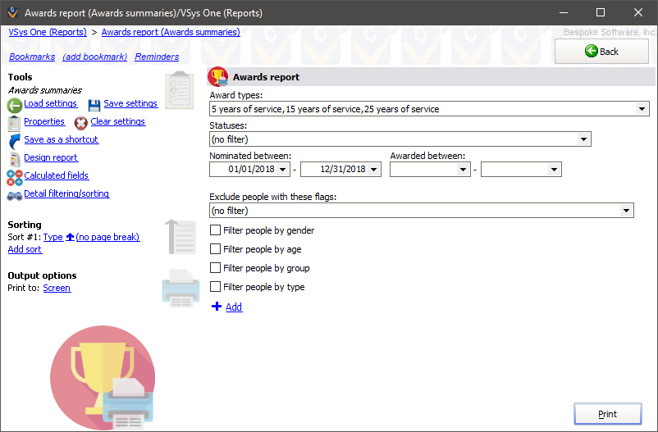The height and width of the screenshot is (432, 658).
Task: Click the Save settings floppy disk icon
Action: coord(94,105)
